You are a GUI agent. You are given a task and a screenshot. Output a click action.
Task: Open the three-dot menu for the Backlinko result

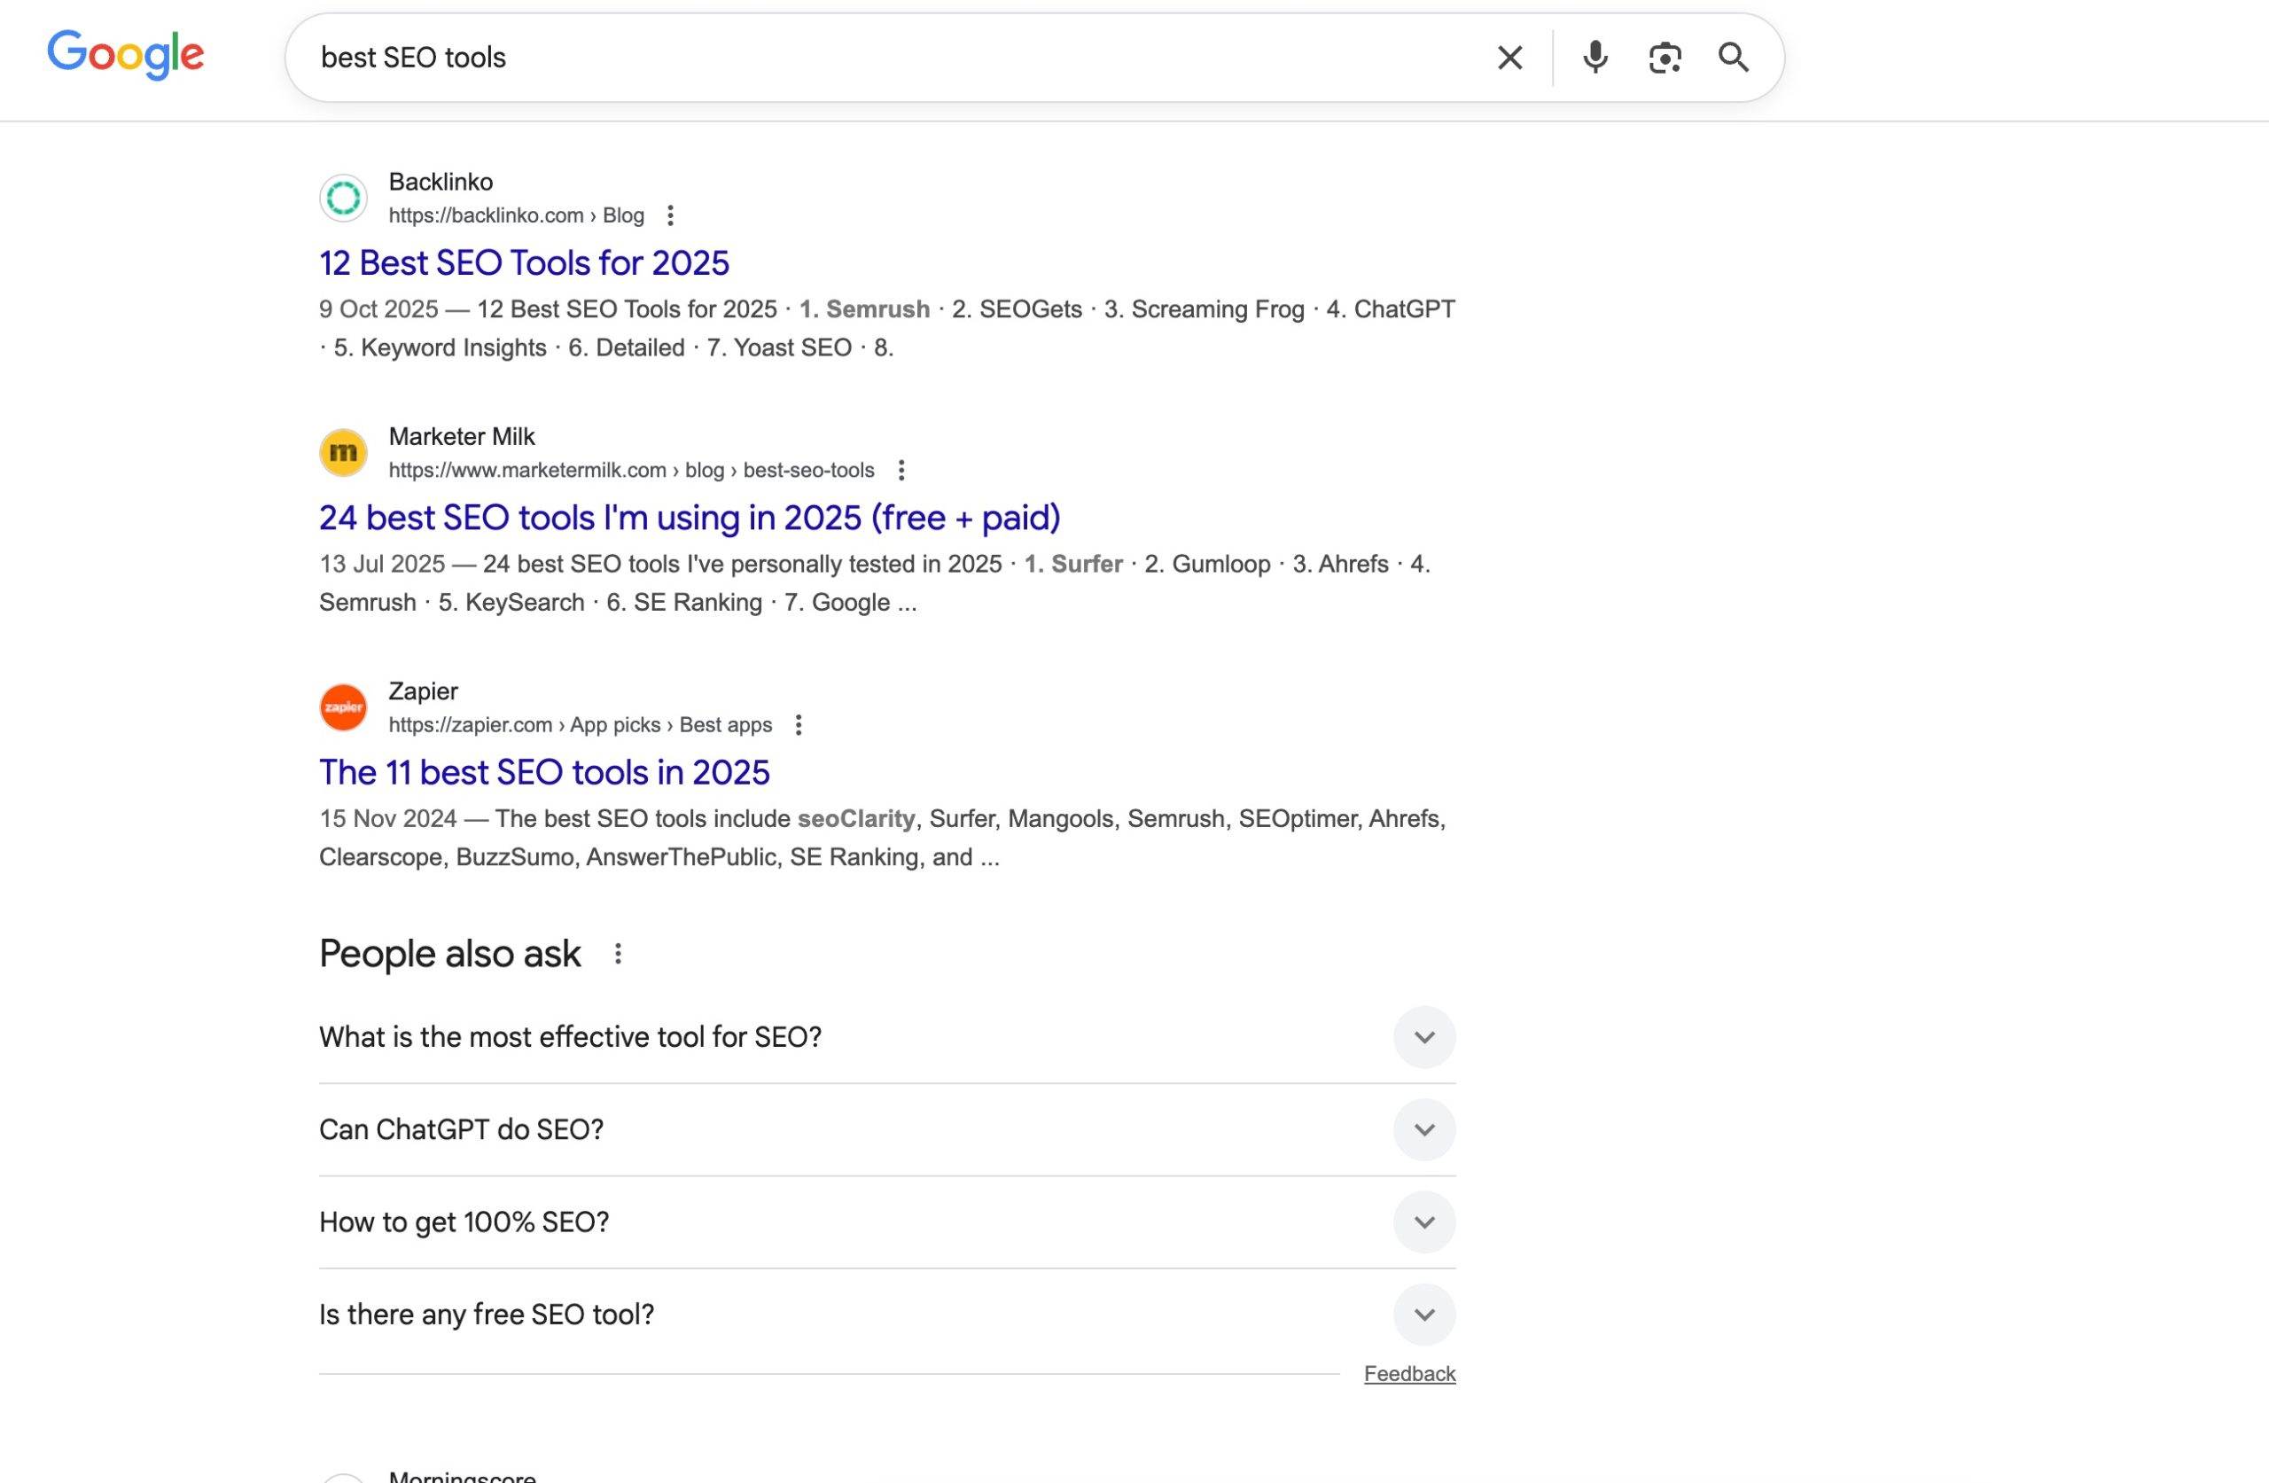coord(672,215)
